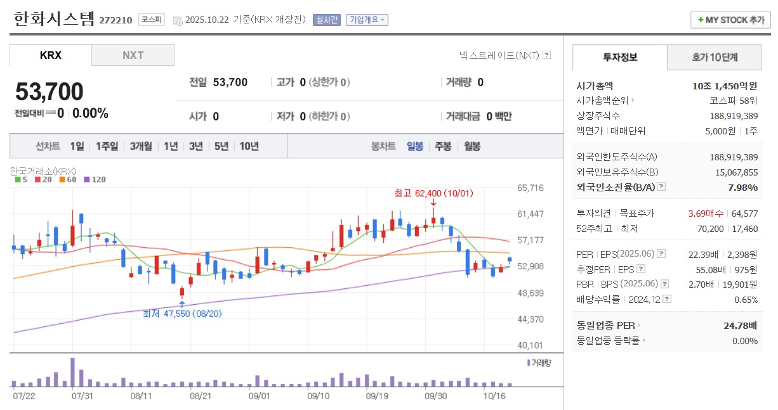Choose the 월봉 candlestick chart
This screenshot has width=778, height=410.
coord(472,146)
